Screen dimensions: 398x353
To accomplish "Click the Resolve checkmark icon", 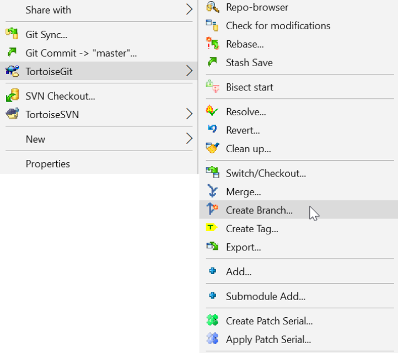I will click(x=212, y=111).
